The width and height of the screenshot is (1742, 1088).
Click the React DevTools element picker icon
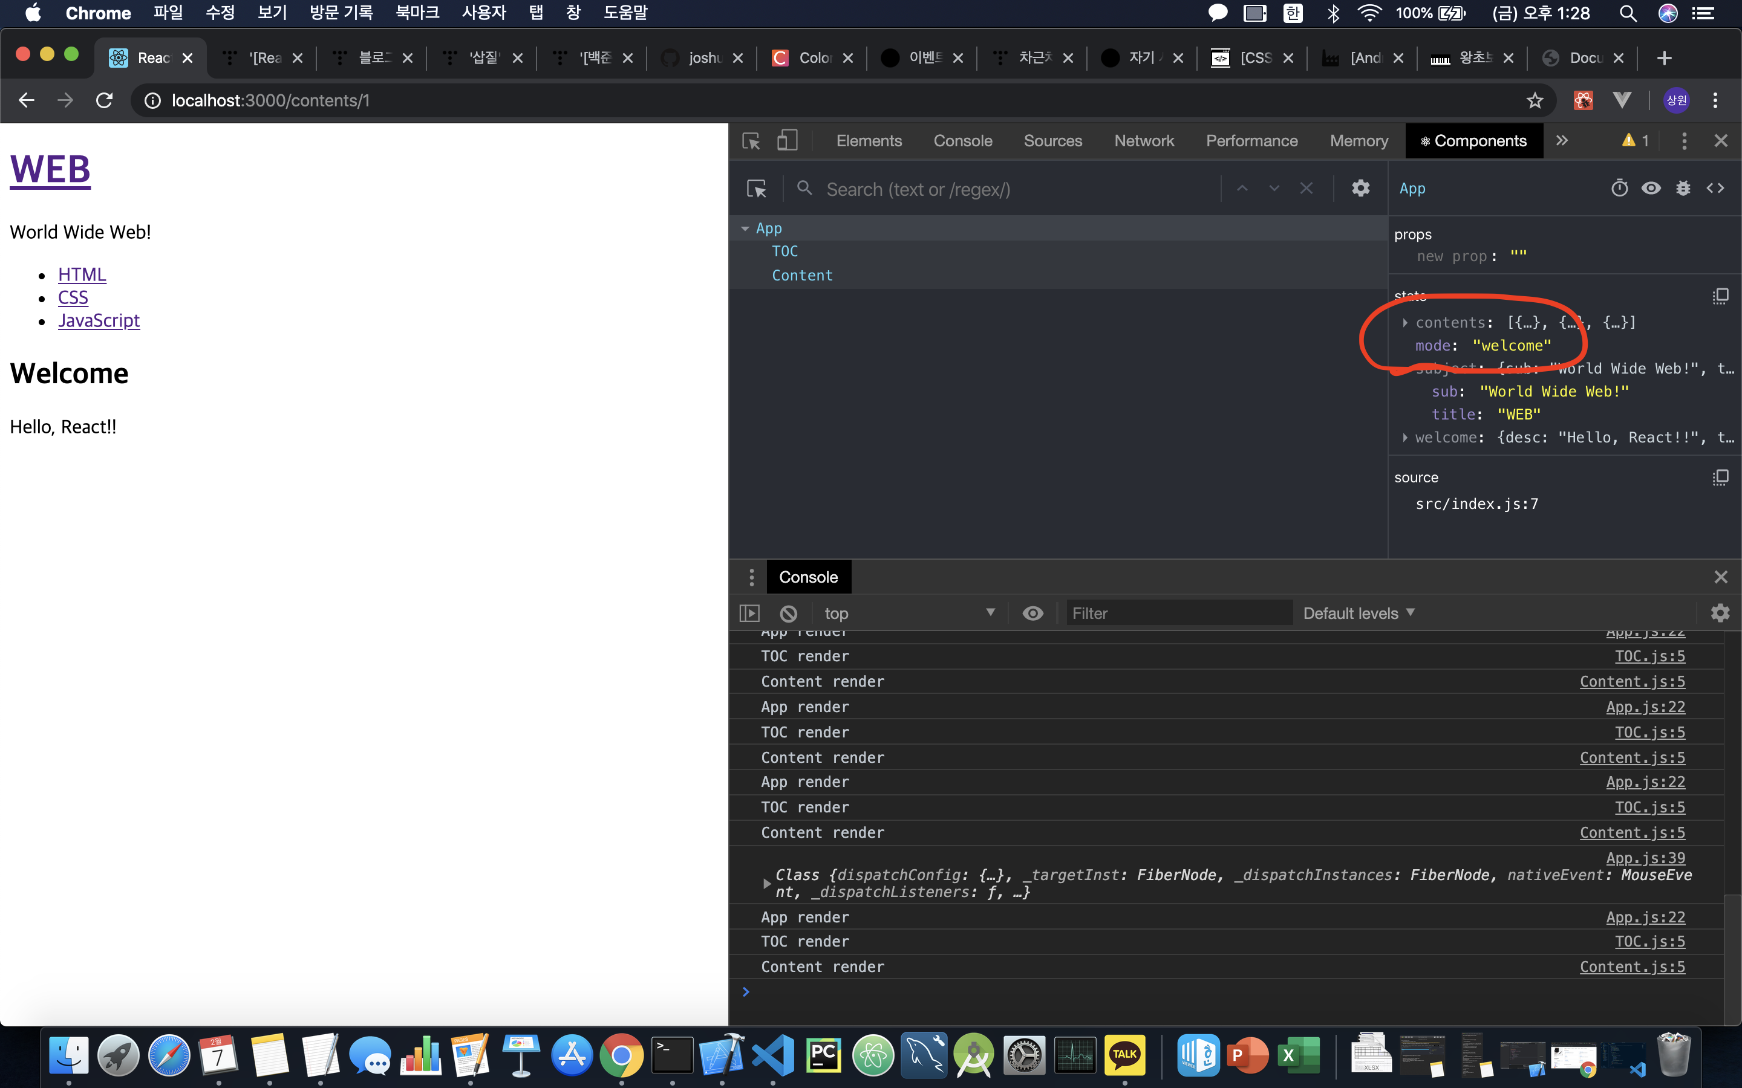(x=757, y=189)
